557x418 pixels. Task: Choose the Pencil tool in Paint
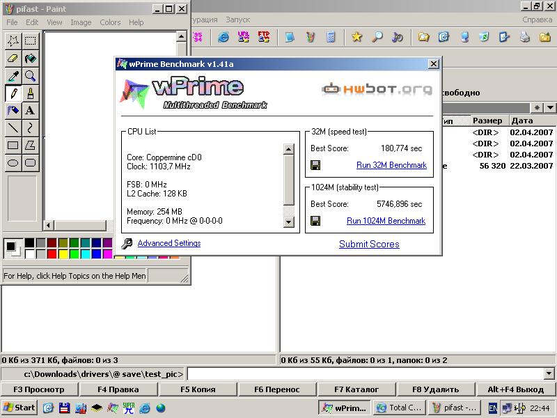click(13, 93)
